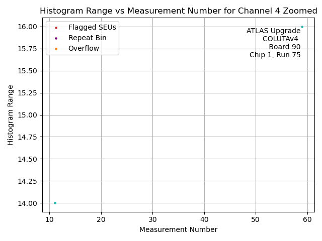Click the red Flagged SEUs legend marker

click(56, 27)
